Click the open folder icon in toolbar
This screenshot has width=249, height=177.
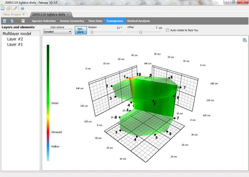(8, 8)
